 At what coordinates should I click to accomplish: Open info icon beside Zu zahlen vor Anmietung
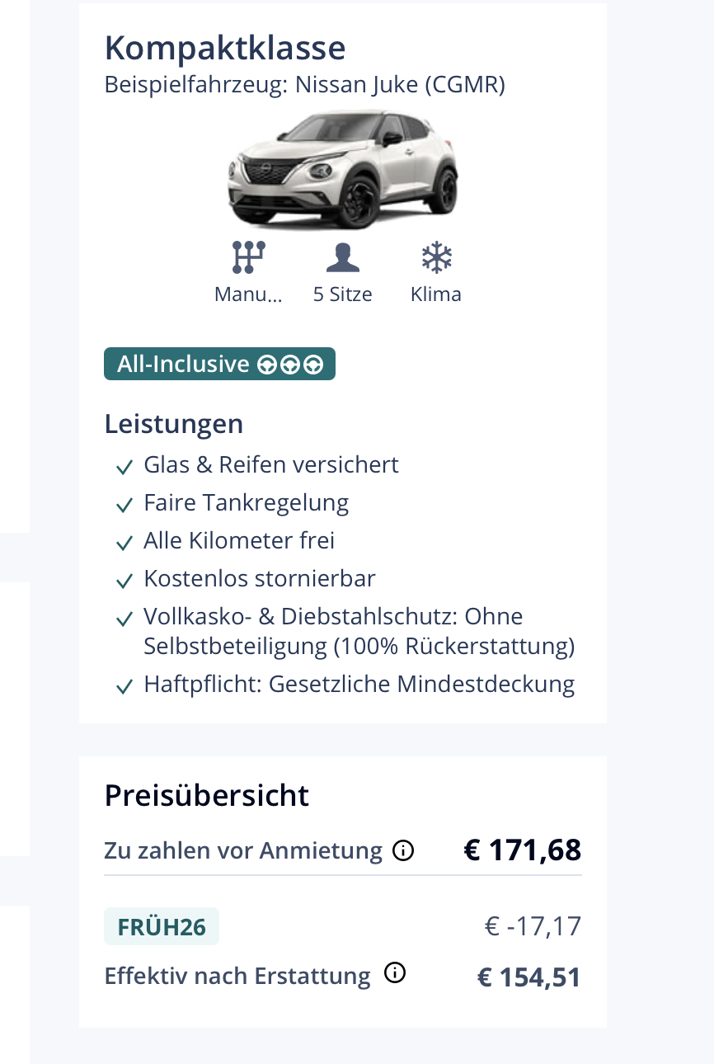(x=403, y=850)
